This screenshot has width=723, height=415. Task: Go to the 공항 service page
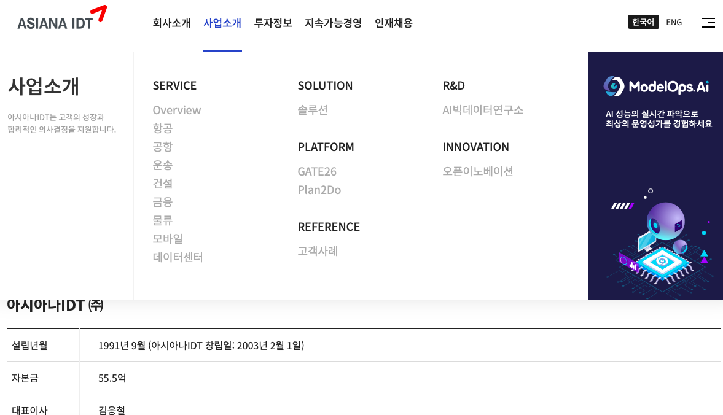point(163,147)
